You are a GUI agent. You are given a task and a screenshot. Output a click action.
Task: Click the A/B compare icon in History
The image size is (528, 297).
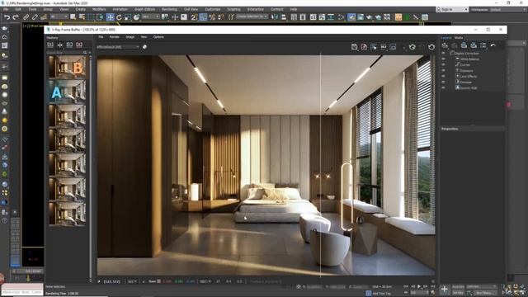pyautogui.click(x=60, y=45)
